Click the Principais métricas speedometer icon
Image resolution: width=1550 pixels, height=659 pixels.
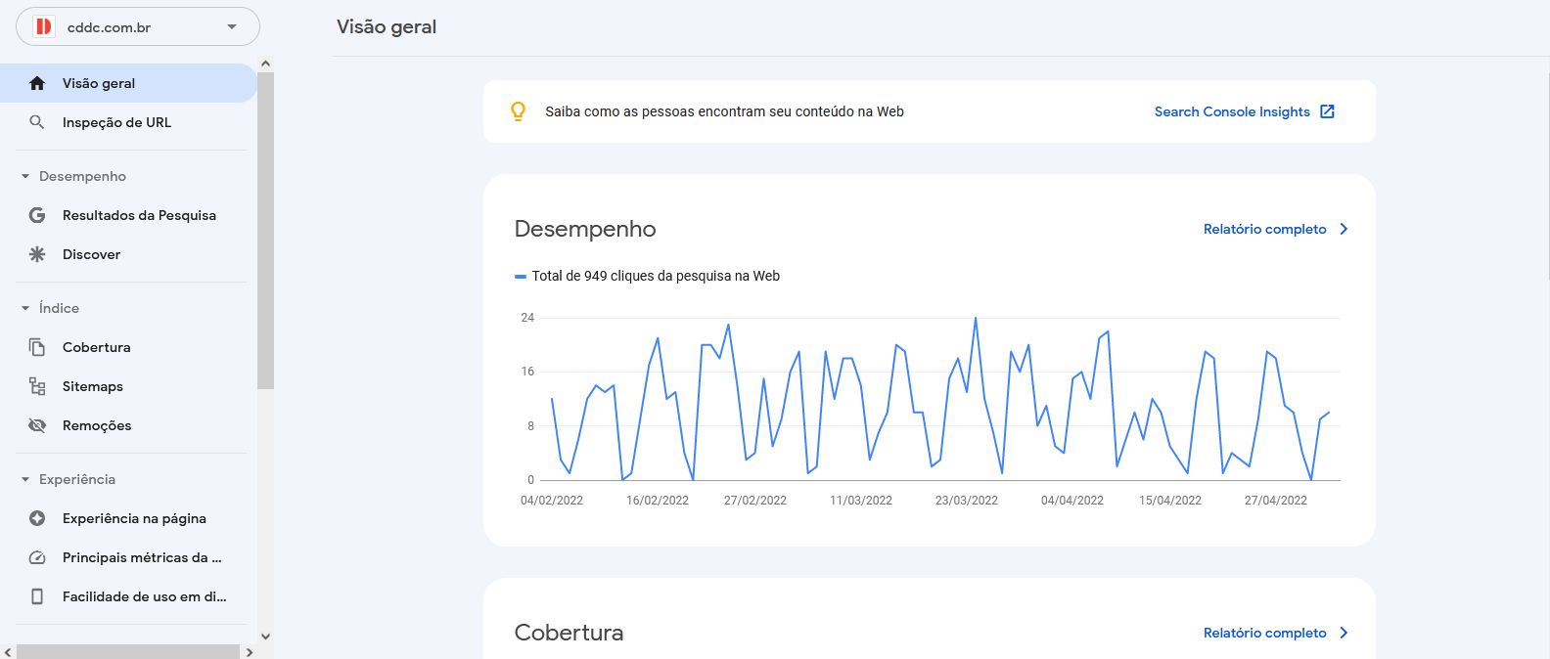[37, 557]
